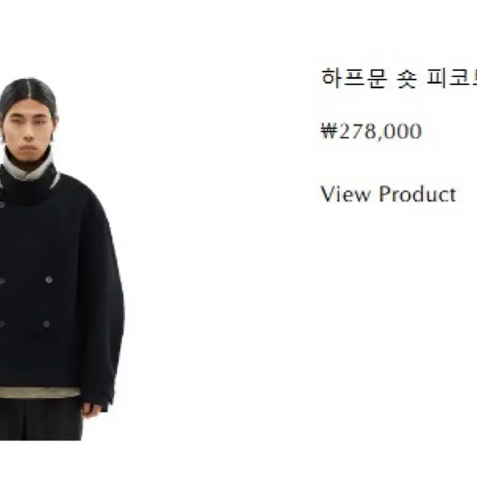This screenshot has height=477, width=477.
Task: Open the View Product link
Action: [388, 194]
